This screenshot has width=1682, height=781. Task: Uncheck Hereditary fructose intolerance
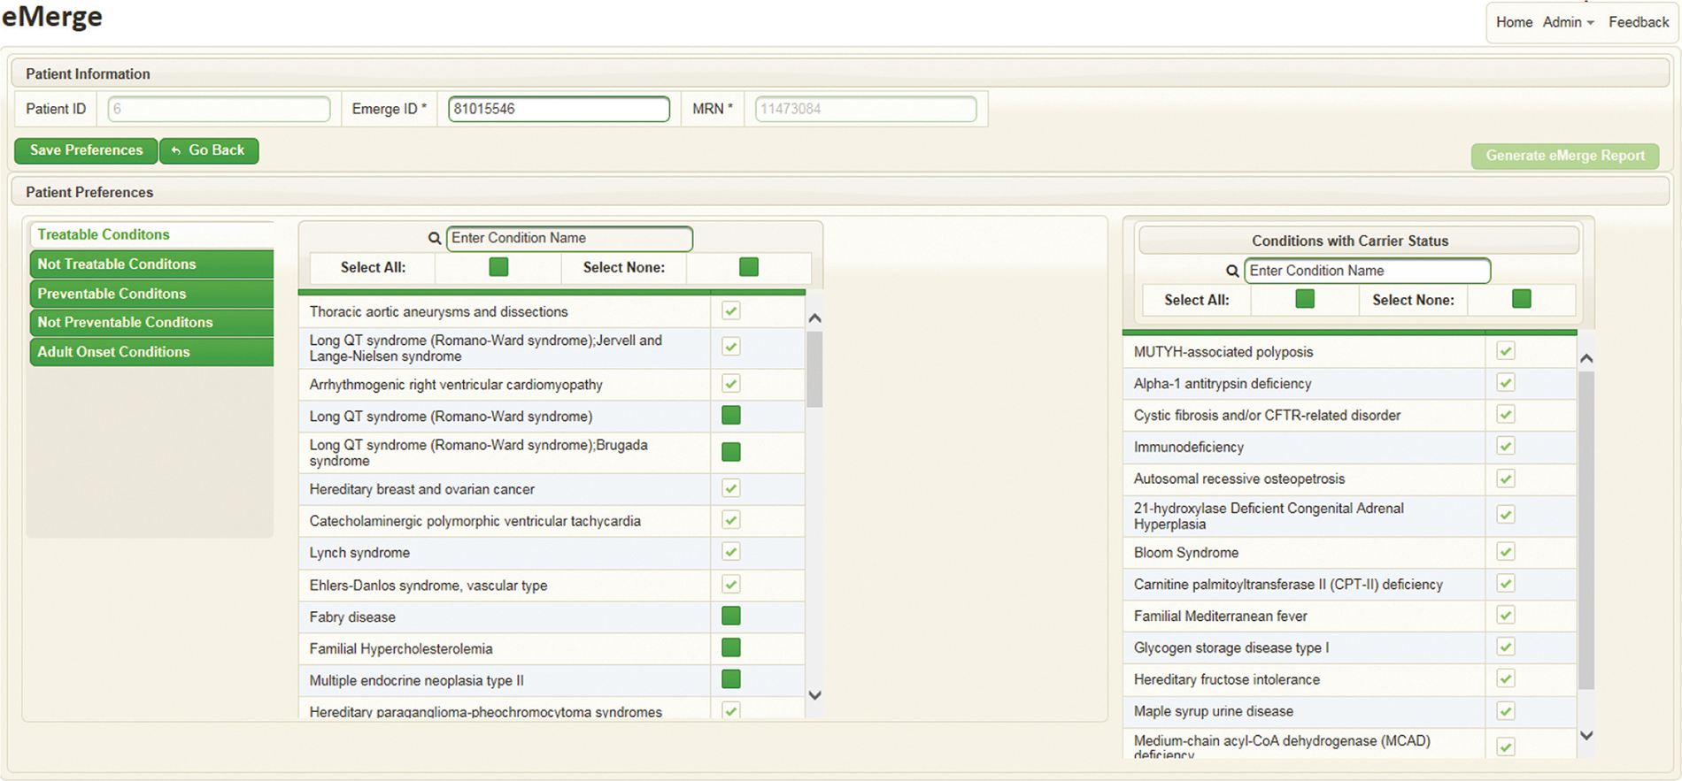pos(1506,679)
